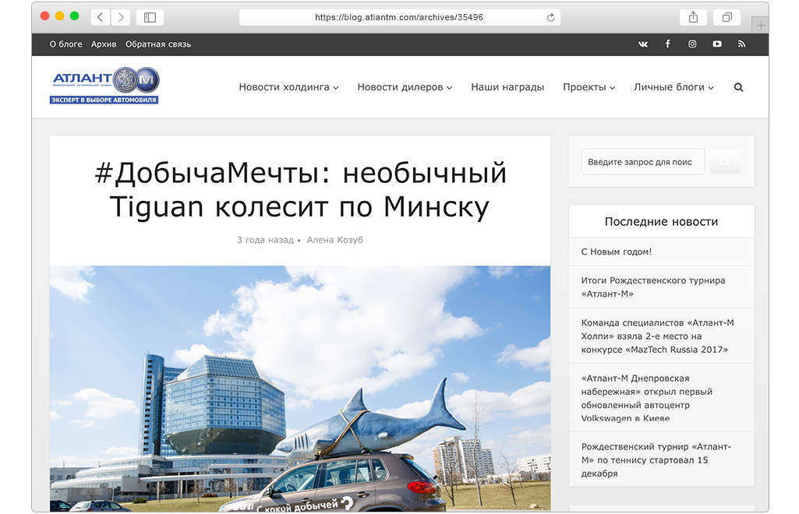This screenshot has width=799, height=514.
Task: Open a new tab with plus button
Action: click(x=760, y=25)
